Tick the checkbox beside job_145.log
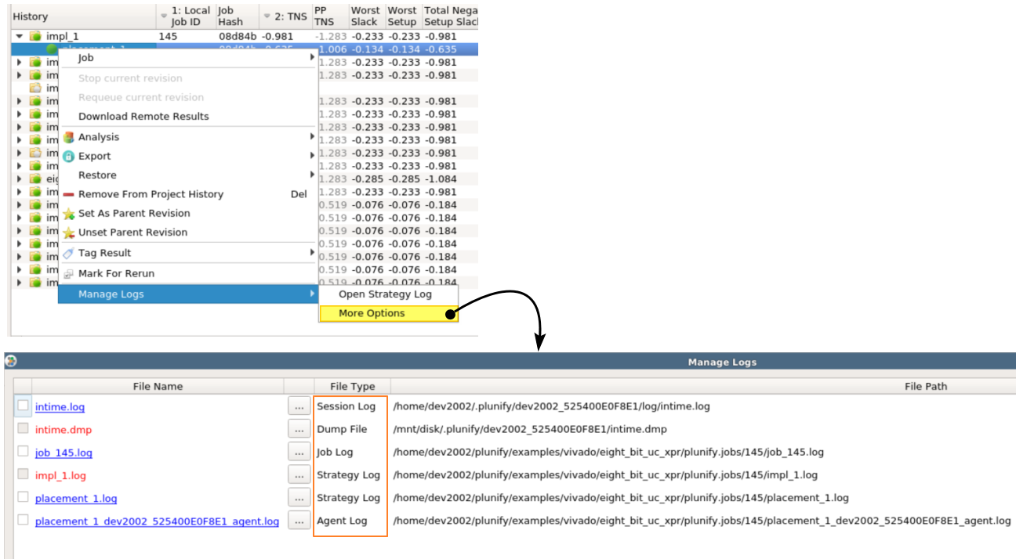 point(22,452)
